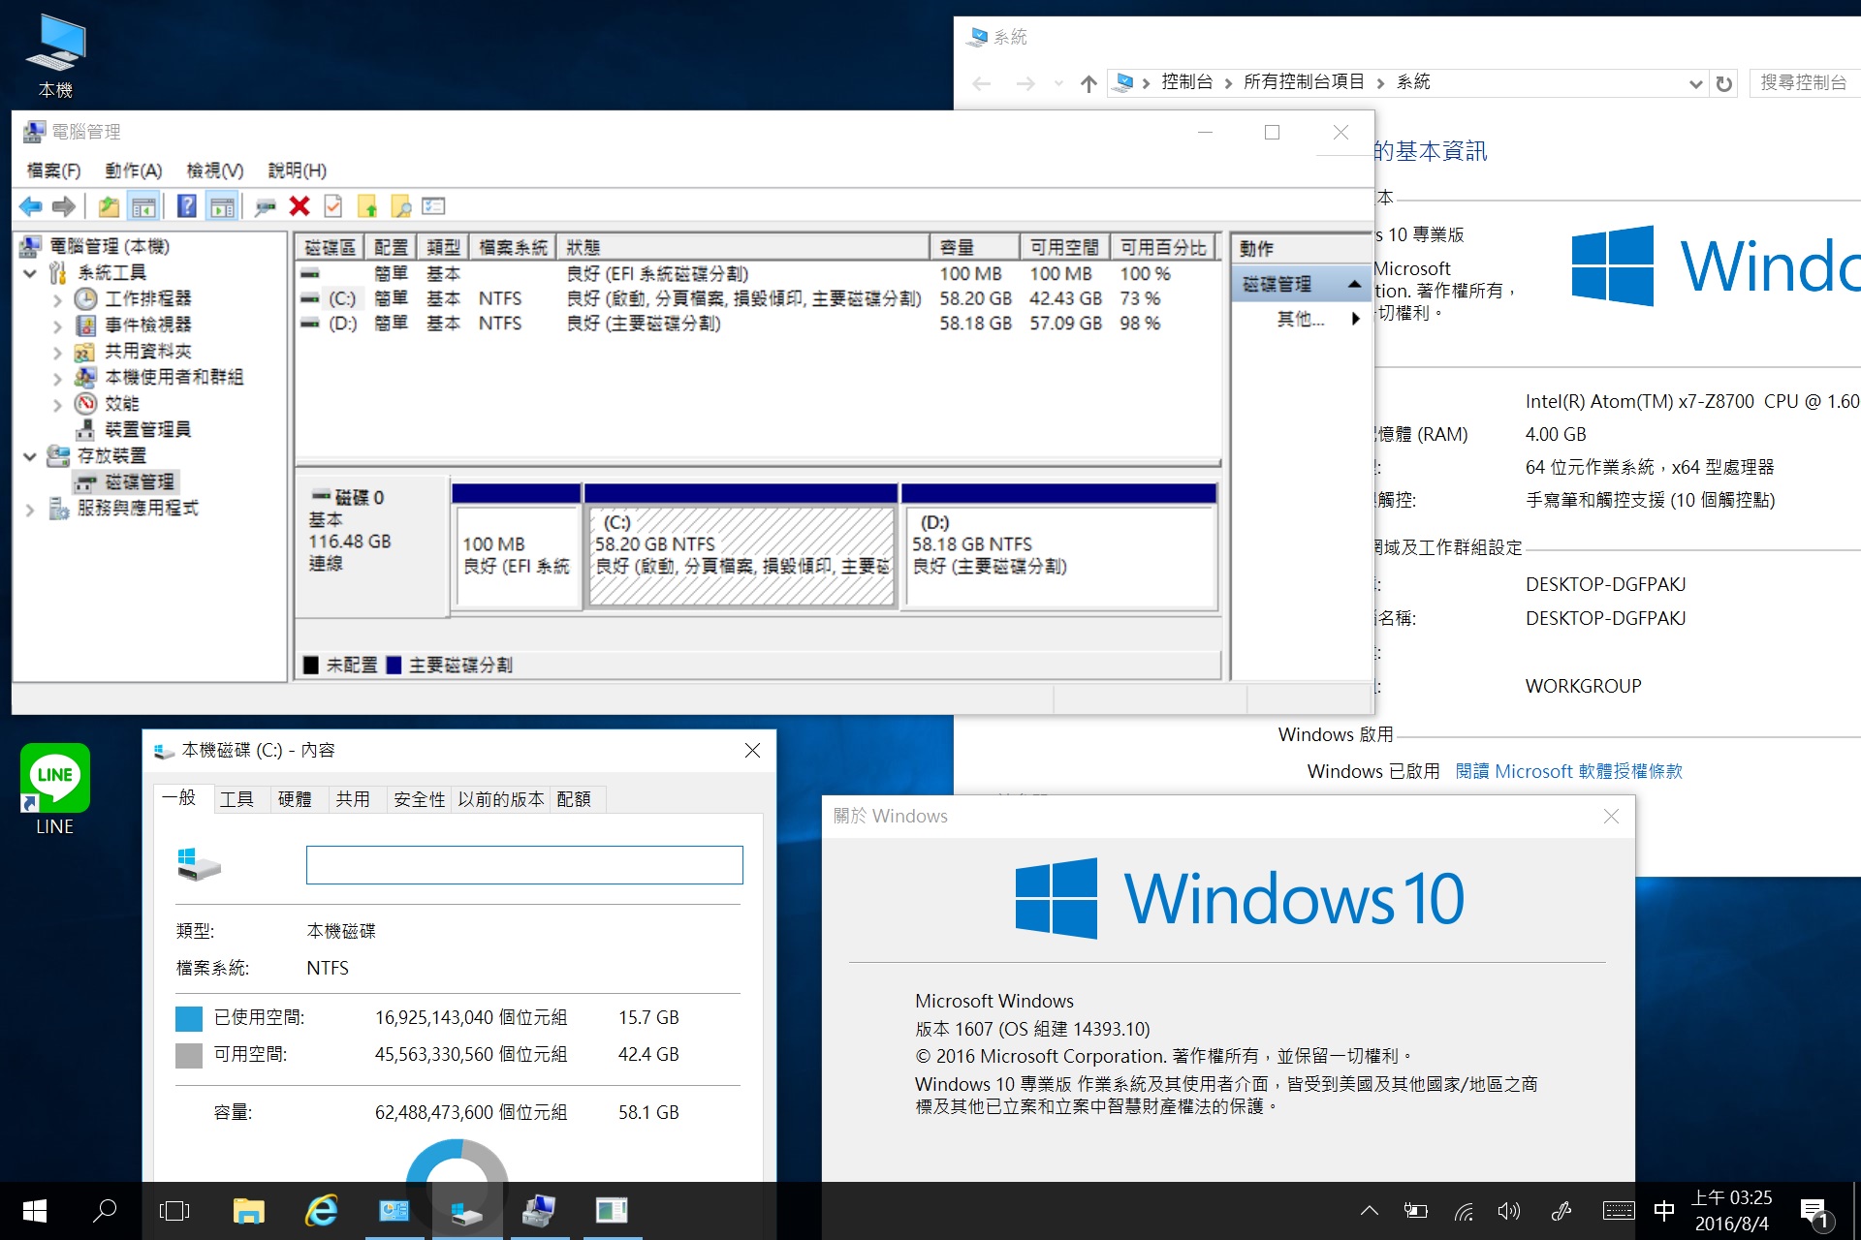Open the 動作(A) menu
Viewport: 1861px width, 1240px height.
134,170
